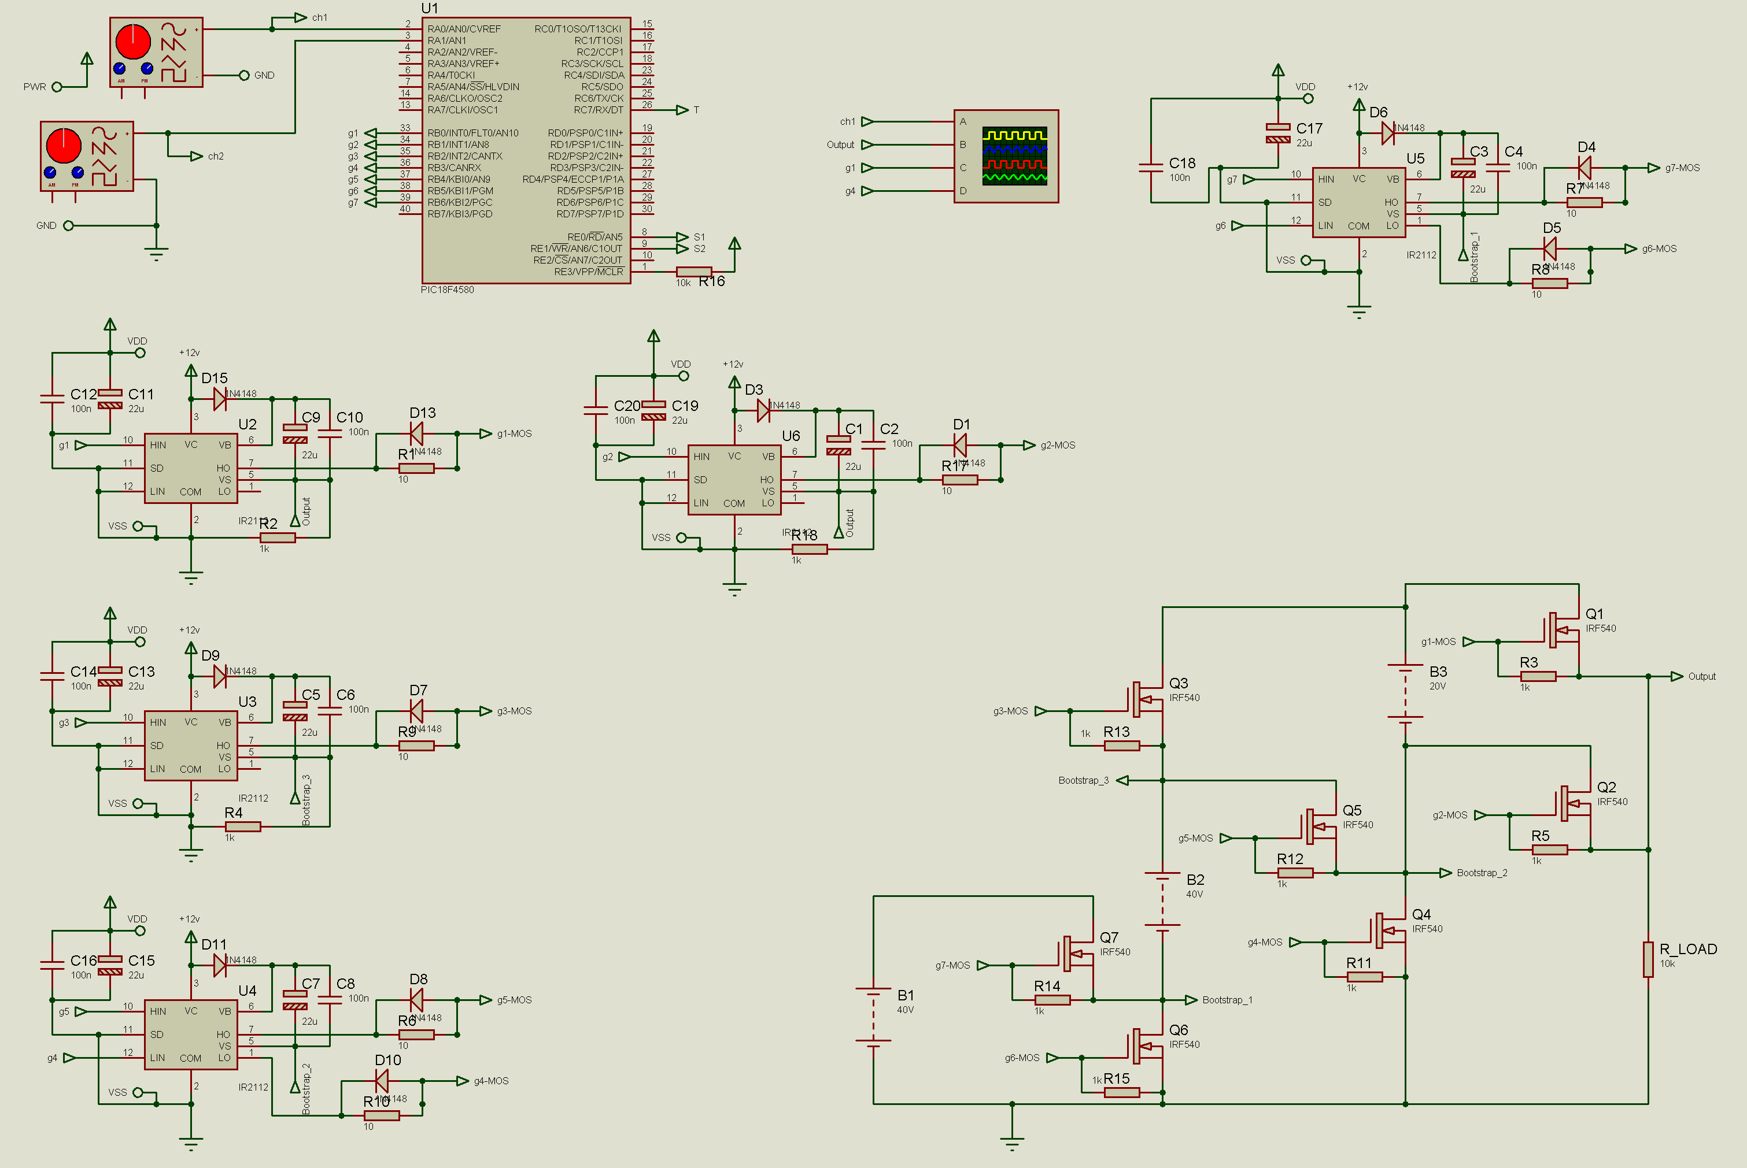Click the PIC18F4580 microcontroller U1

[526, 150]
